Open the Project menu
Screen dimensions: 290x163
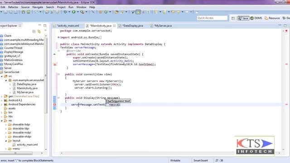click(x=61, y=7)
